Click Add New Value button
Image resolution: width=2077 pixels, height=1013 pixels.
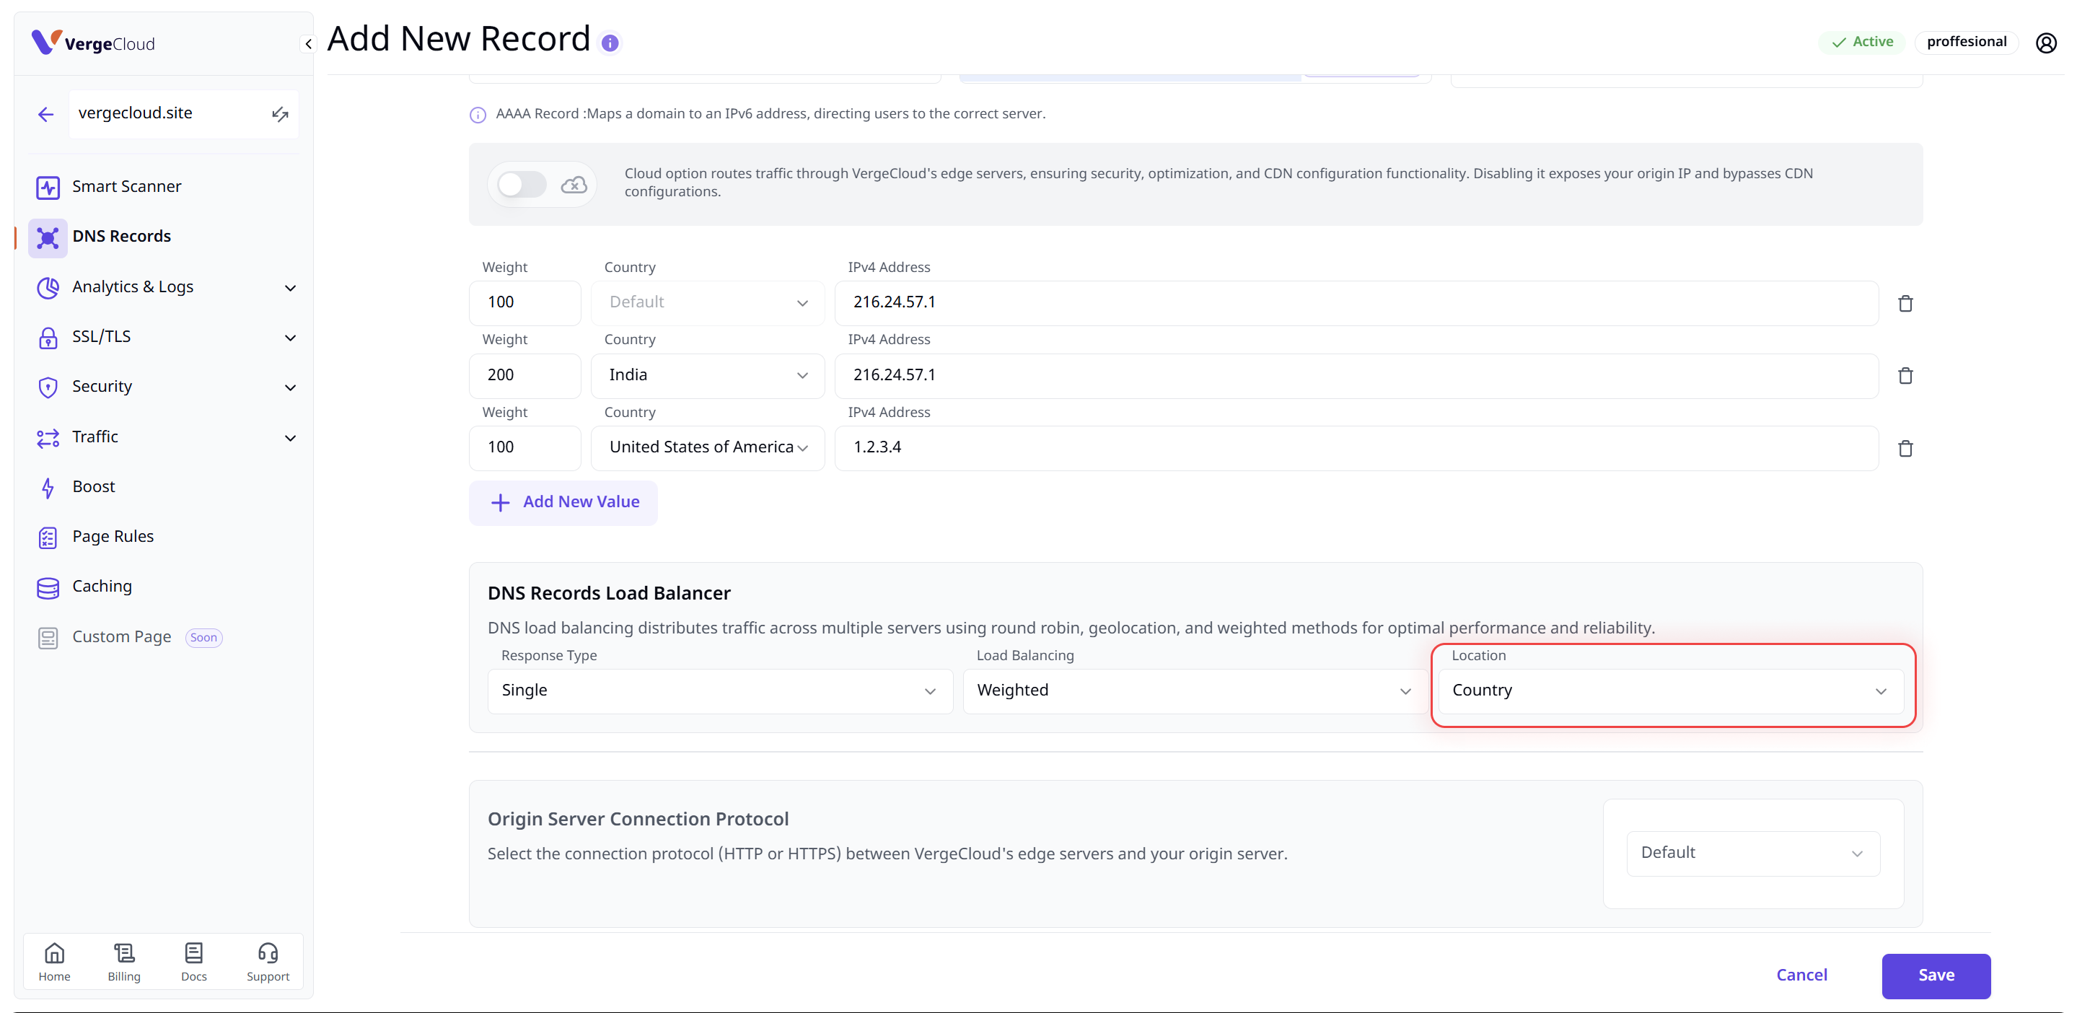[563, 502]
